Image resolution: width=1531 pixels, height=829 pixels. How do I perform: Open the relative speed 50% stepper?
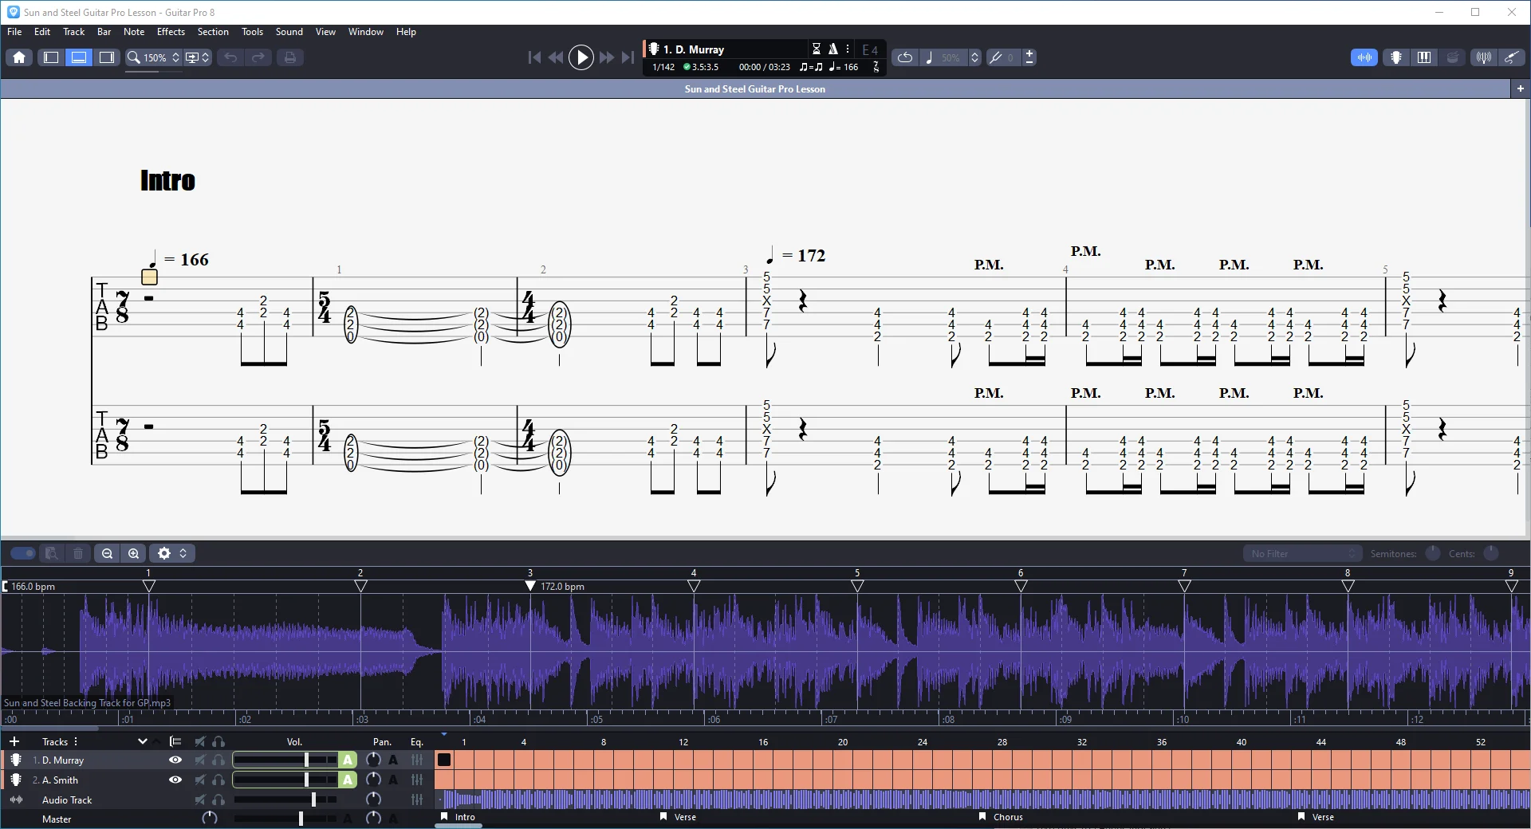974,57
